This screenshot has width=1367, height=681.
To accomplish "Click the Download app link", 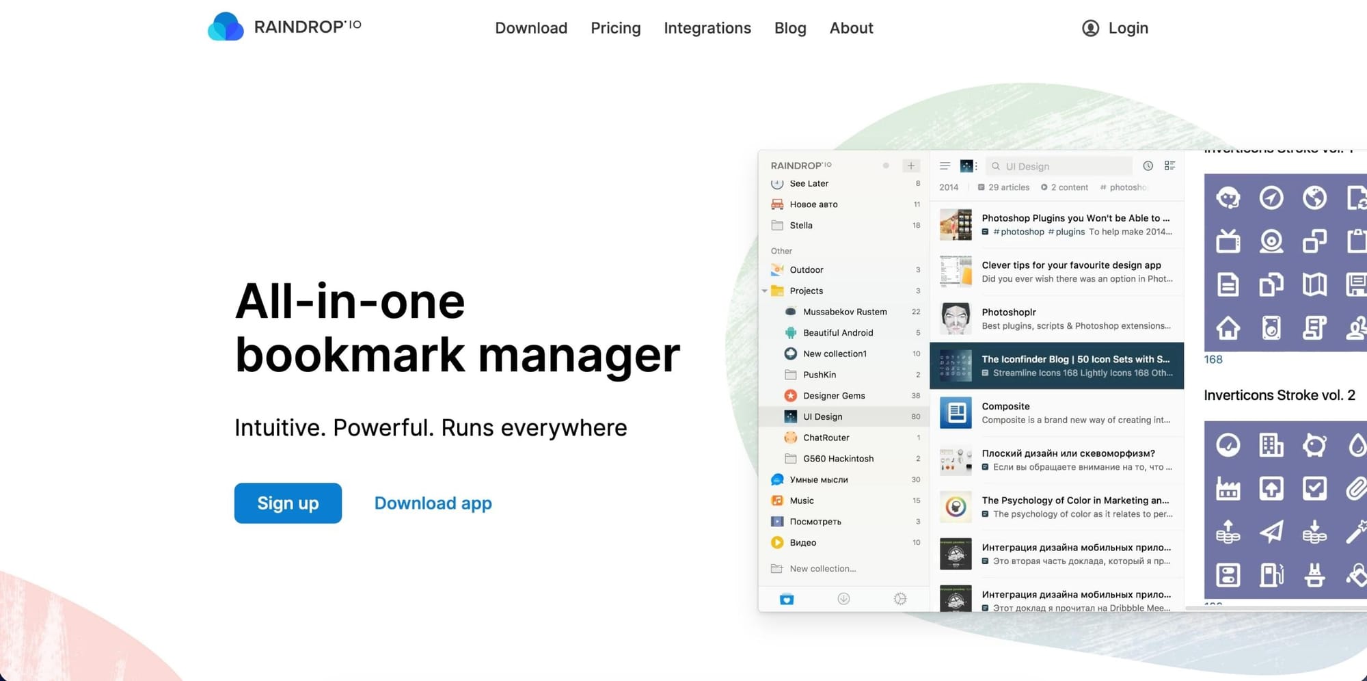I will (x=433, y=503).
